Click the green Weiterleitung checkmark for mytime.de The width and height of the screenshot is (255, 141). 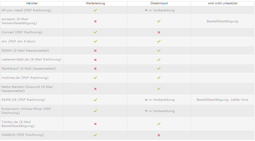click(95, 78)
